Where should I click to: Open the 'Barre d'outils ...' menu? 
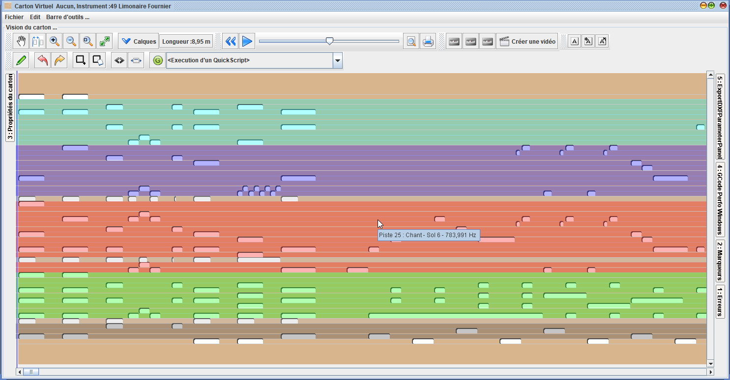[68, 17]
